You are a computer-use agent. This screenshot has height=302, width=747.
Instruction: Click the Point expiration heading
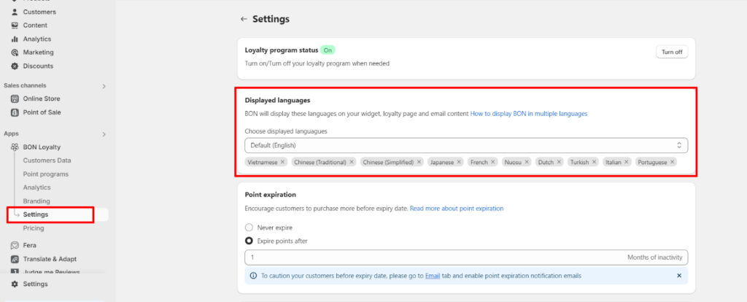click(270, 194)
